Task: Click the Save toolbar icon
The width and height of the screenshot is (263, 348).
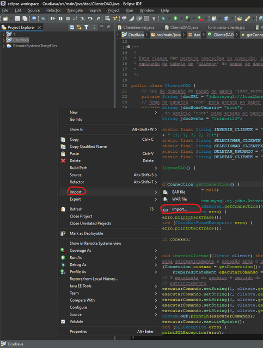Action: [x=17, y=18]
